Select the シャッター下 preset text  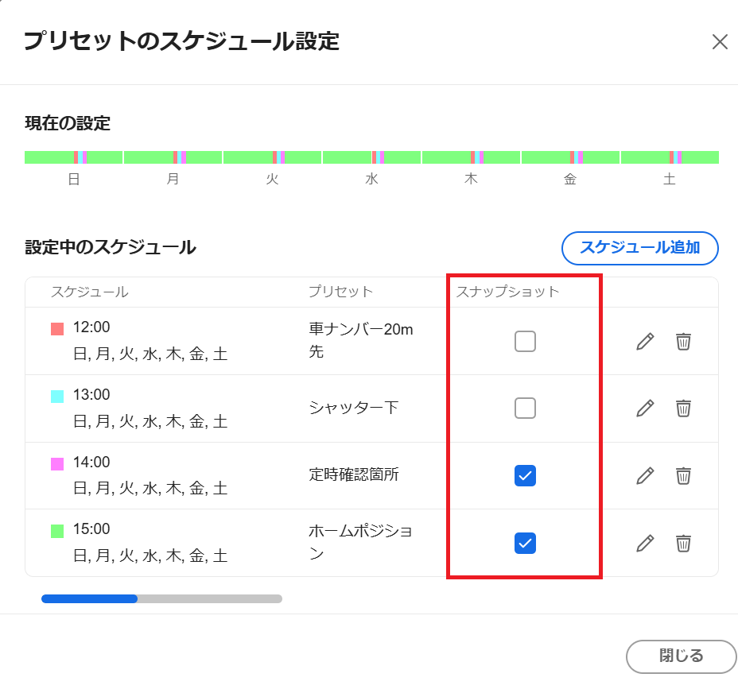[x=353, y=408]
